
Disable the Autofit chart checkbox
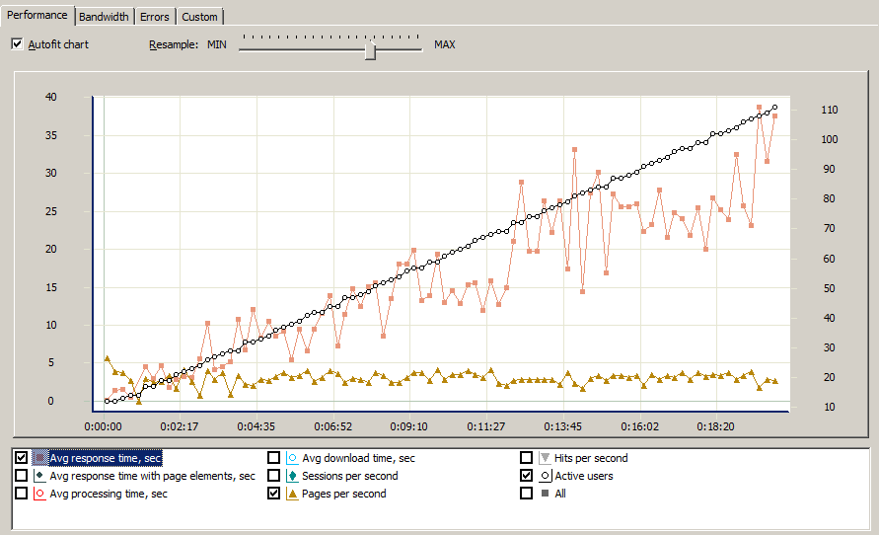[x=17, y=44]
